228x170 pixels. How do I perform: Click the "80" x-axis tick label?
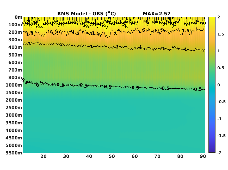pyautogui.click(x=180, y=157)
